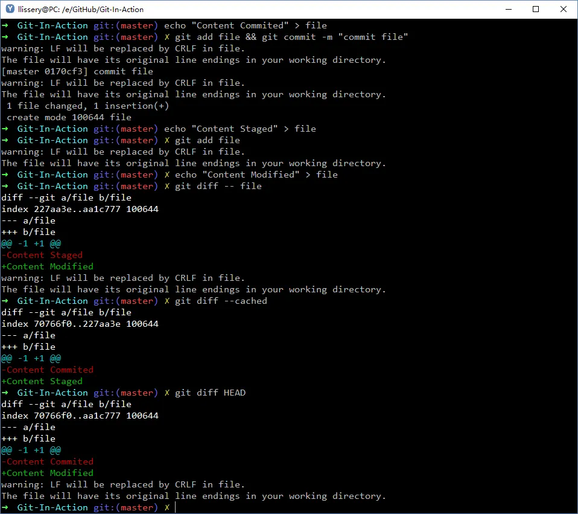Image resolution: width=578 pixels, height=514 pixels.
Task: Click the red '-Content Staged' diff line
Action: pyautogui.click(x=42, y=255)
